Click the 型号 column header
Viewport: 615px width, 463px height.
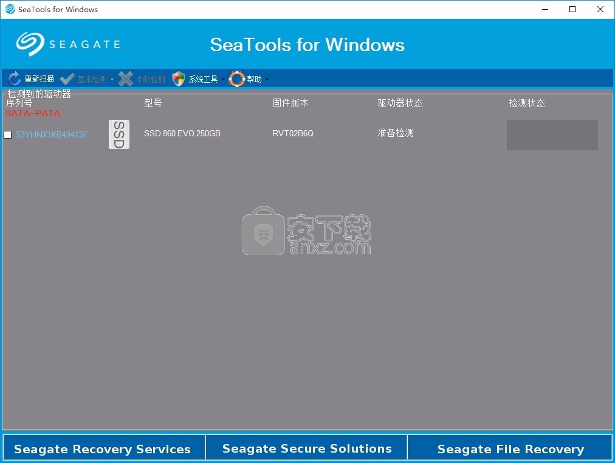click(153, 103)
